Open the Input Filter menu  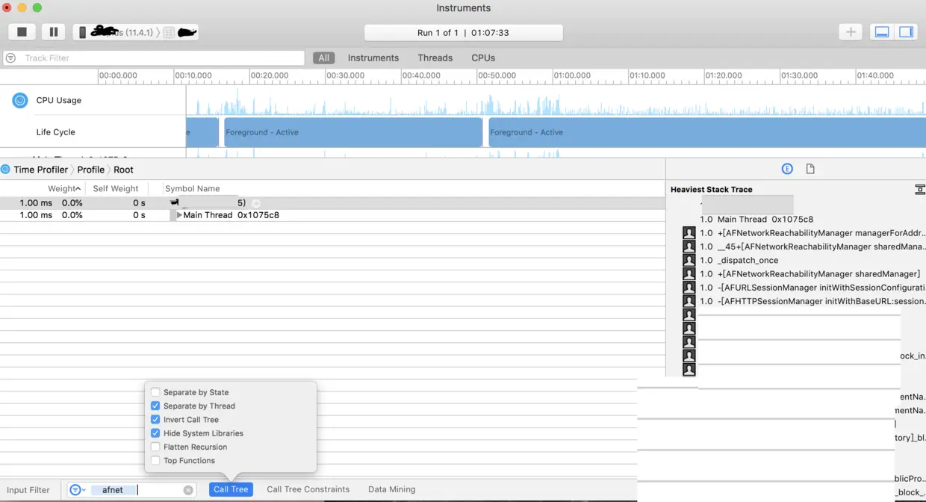tap(28, 490)
